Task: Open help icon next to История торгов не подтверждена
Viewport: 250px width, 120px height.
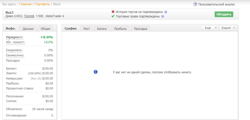Action: tap(166, 12)
